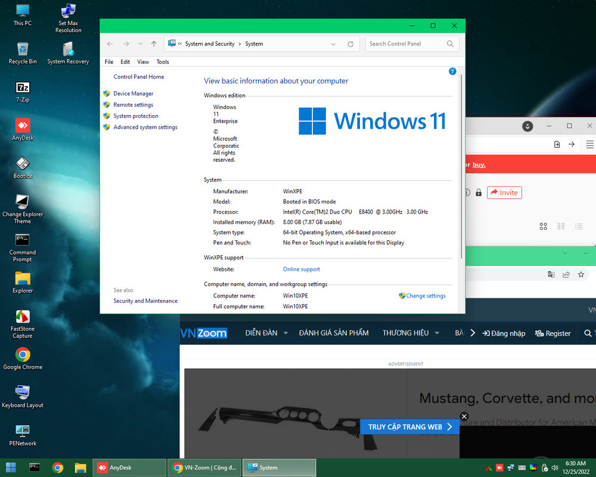Click Register link on VNZoom

click(553, 333)
